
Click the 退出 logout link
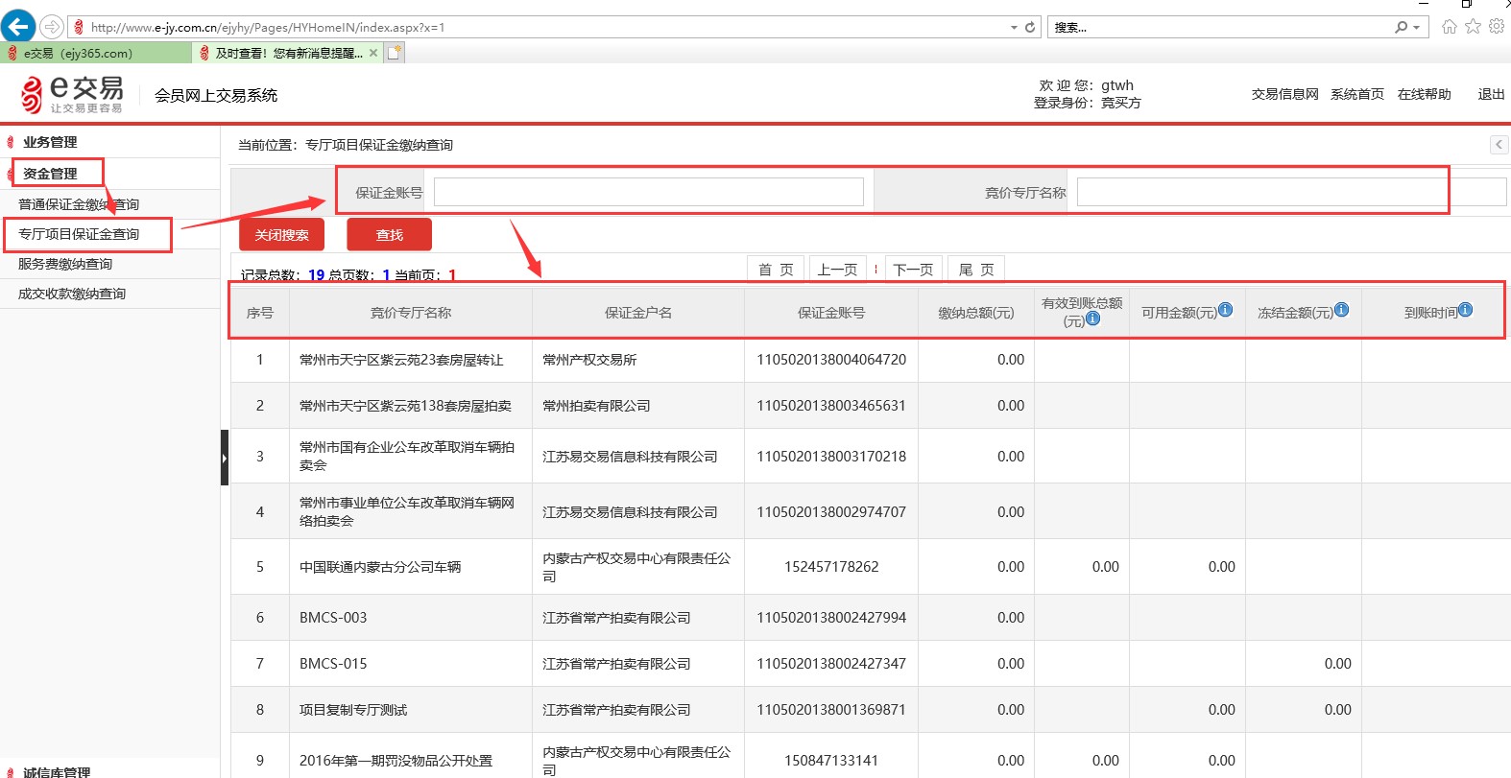1491,94
